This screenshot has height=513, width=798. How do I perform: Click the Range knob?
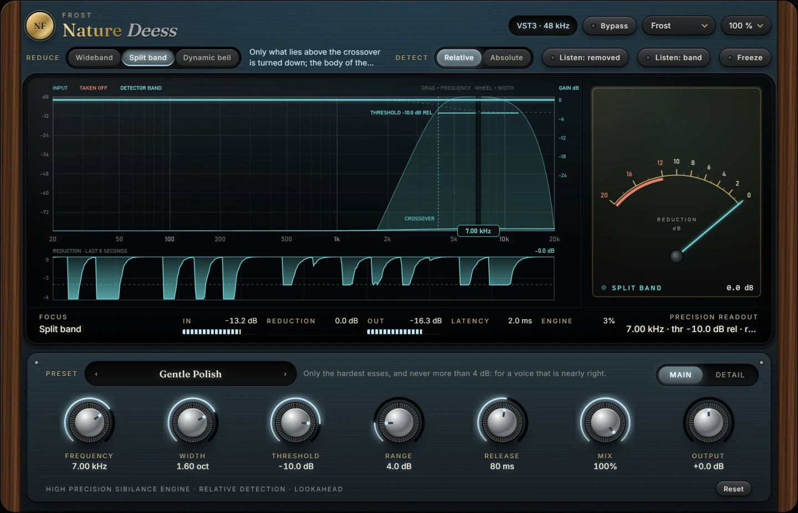click(x=398, y=423)
